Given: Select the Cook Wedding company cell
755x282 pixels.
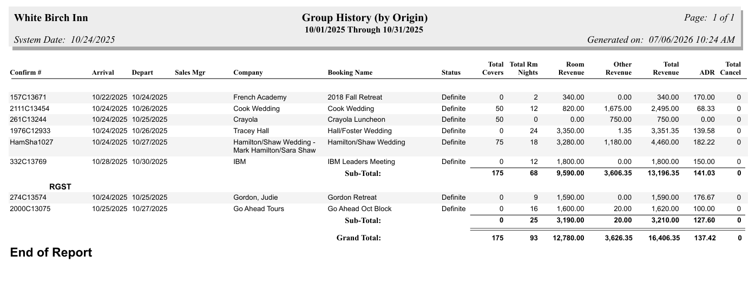Looking at the screenshot, I should tap(257, 109).
